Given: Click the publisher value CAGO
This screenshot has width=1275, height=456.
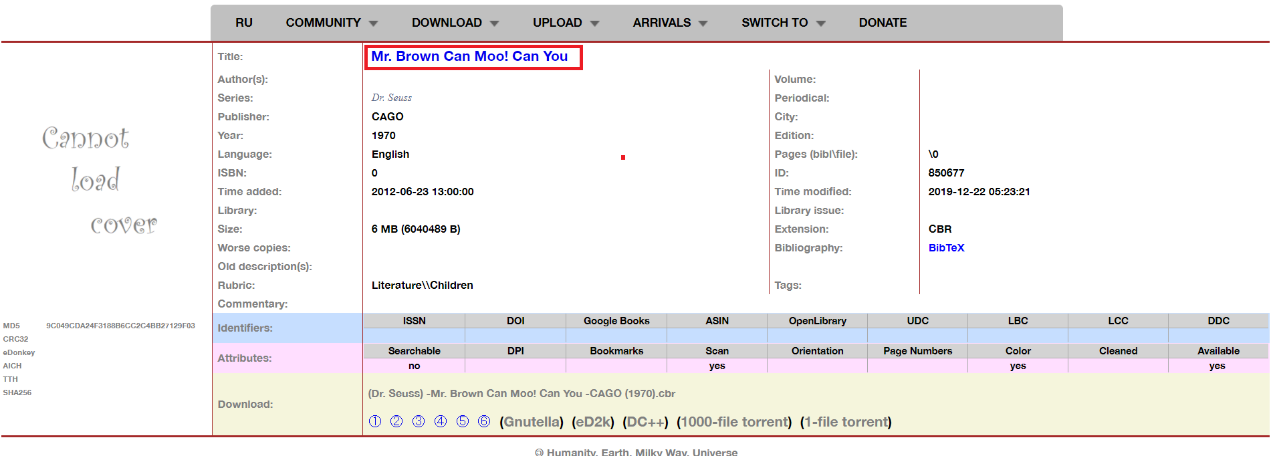Looking at the screenshot, I should pos(388,117).
